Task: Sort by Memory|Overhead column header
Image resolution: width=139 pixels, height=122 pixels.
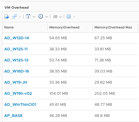Action: [x=64, y=27]
